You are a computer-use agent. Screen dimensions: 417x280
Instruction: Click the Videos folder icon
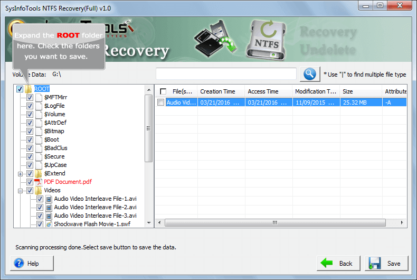[39, 190]
